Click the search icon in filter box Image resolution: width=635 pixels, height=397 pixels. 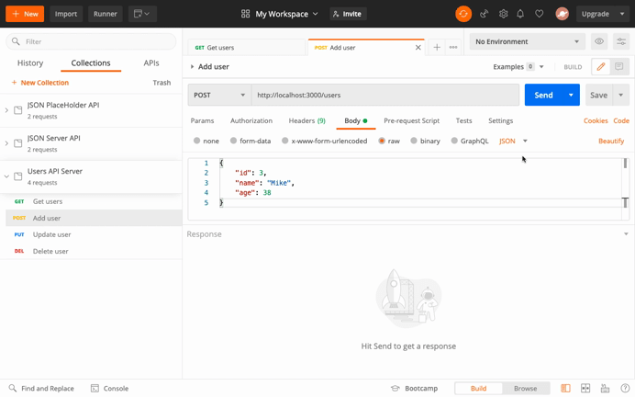(16, 41)
